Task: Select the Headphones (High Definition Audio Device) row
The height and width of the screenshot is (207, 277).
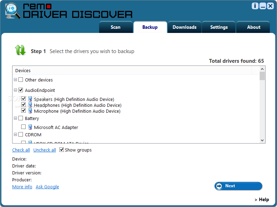Action: point(78,105)
